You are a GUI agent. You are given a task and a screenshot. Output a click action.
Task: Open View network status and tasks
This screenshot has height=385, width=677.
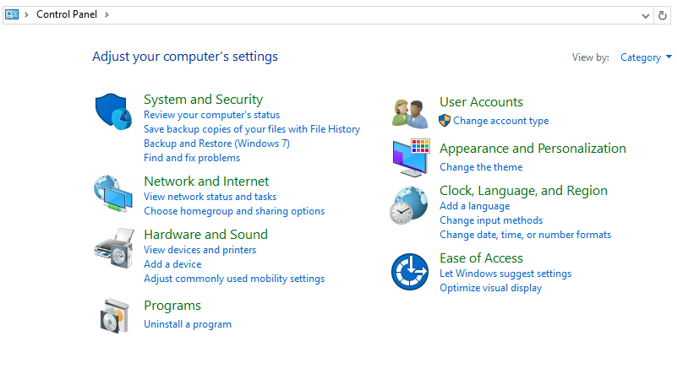[210, 197]
